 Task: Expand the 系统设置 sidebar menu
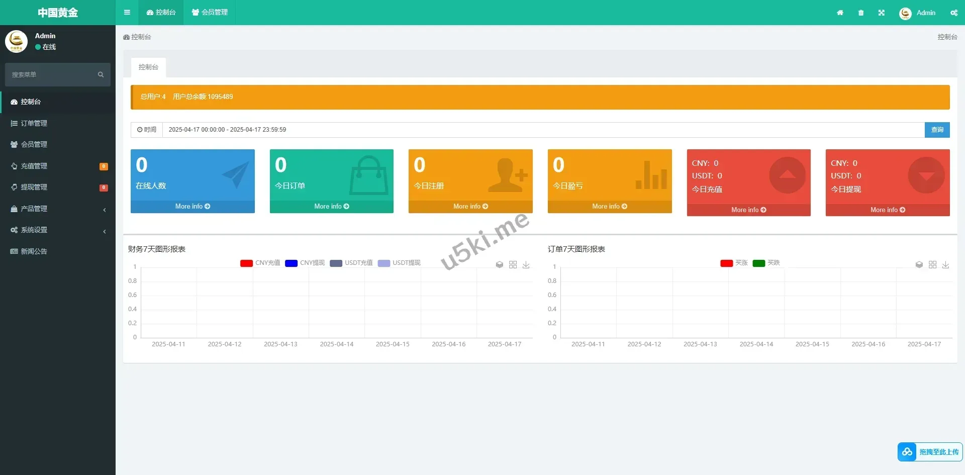(58, 230)
